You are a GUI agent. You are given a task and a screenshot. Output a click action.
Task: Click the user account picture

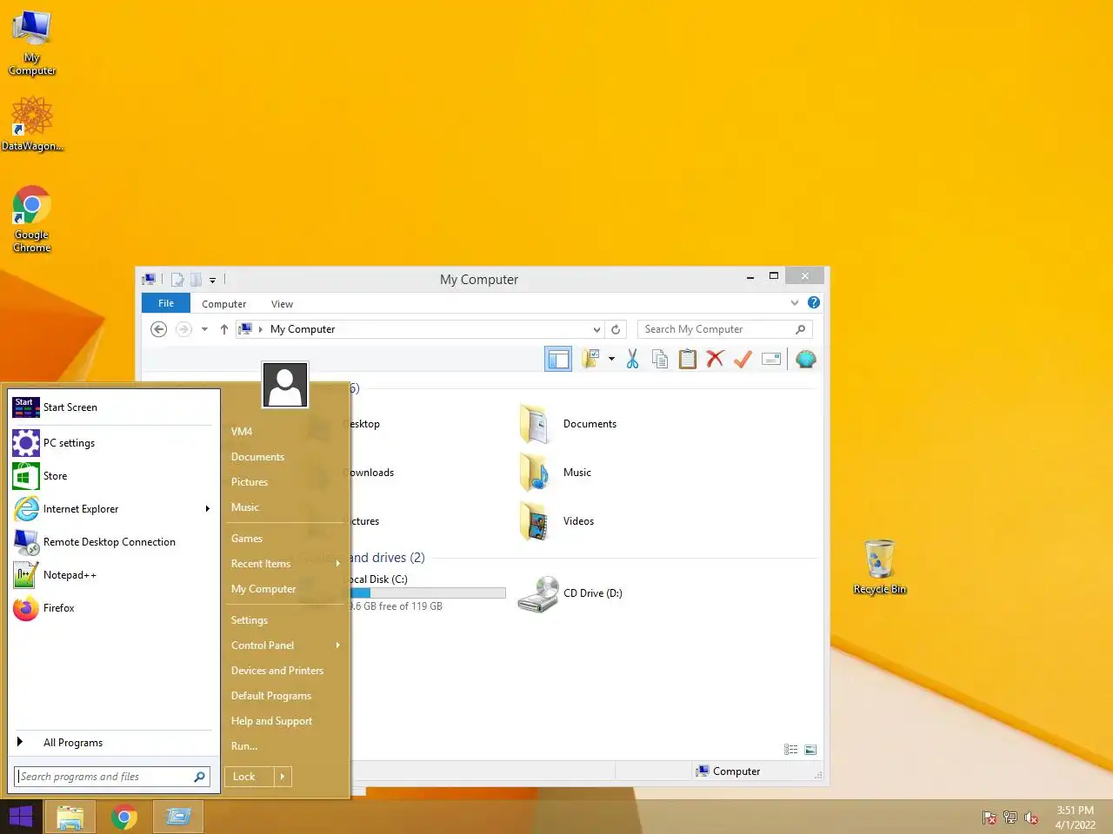pos(285,386)
